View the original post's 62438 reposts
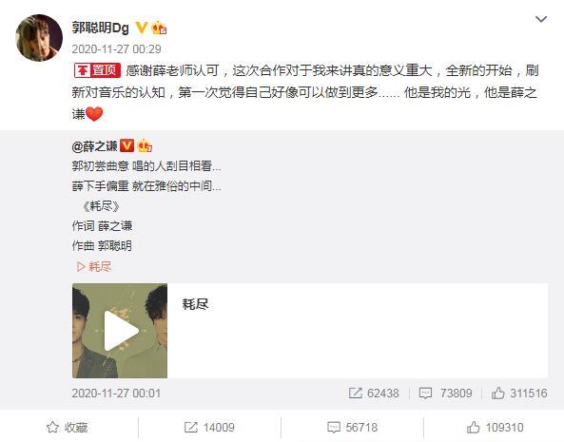Image resolution: width=564 pixels, height=442 pixels. coord(374,394)
